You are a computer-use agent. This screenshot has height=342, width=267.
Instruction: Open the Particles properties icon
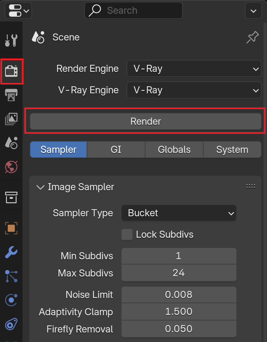(11, 276)
